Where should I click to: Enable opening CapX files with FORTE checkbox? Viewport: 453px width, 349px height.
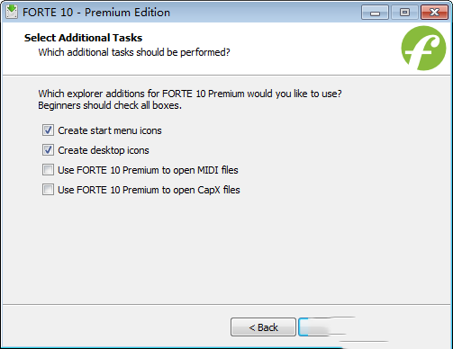click(x=48, y=190)
